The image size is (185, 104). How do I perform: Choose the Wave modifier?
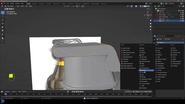[x=159, y=81]
